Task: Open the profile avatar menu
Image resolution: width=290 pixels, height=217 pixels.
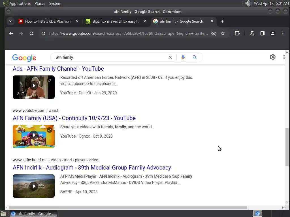Action: (x=273, y=33)
